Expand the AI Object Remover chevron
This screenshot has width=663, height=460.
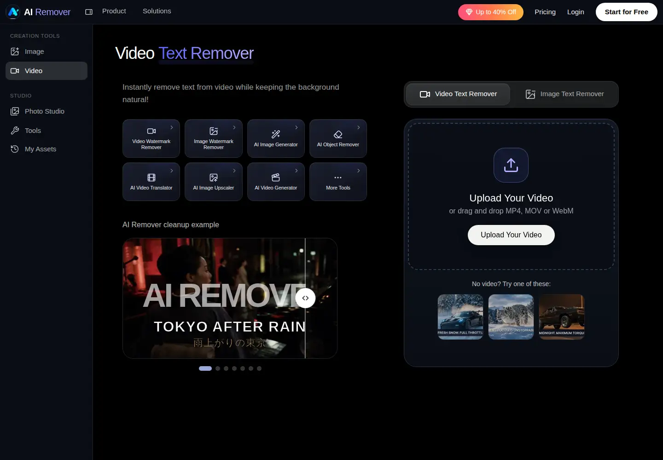[x=359, y=127]
